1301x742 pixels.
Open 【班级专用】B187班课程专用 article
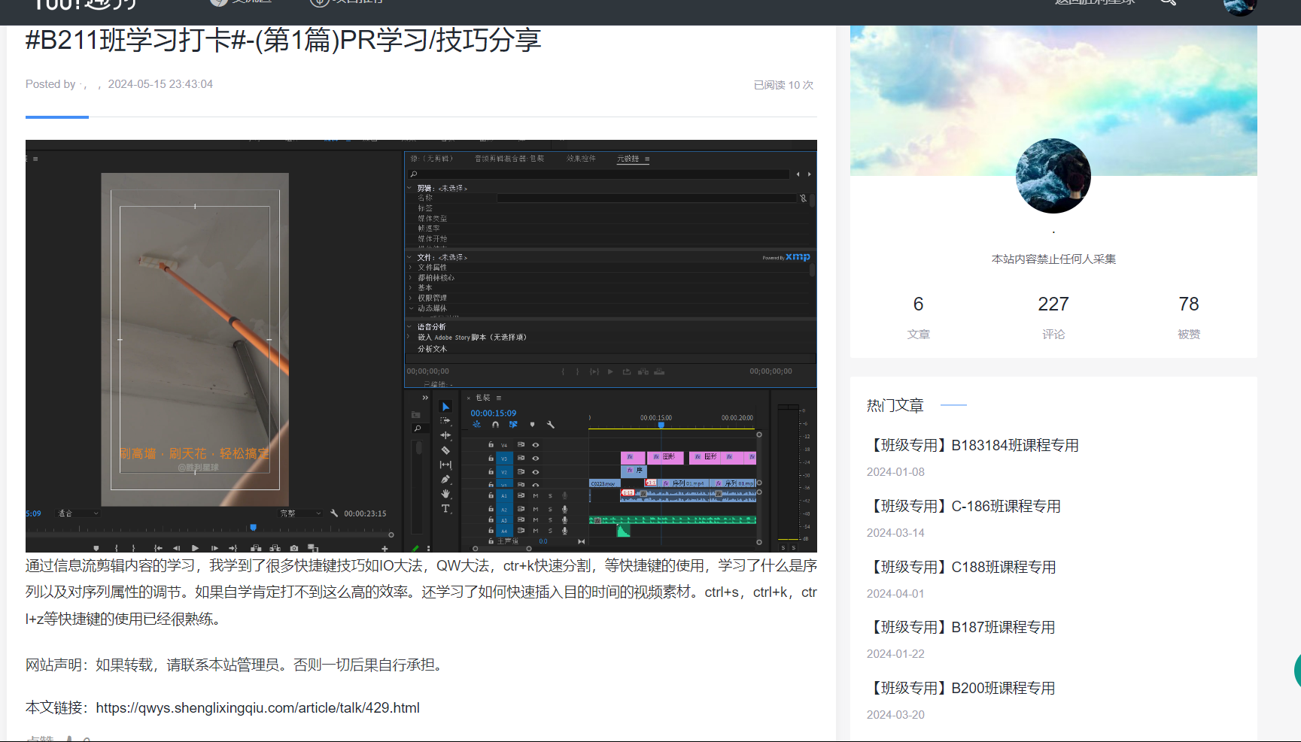(x=961, y=627)
